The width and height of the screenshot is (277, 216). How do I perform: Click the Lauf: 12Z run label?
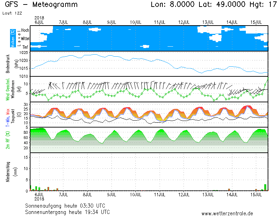point(11,13)
